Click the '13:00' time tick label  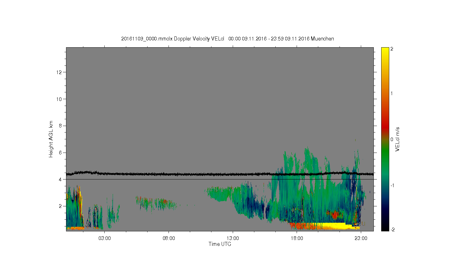point(233,238)
